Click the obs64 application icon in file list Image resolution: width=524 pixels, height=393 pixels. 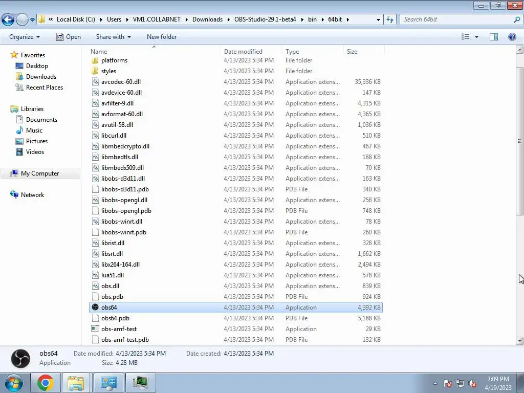click(x=95, y=307)
